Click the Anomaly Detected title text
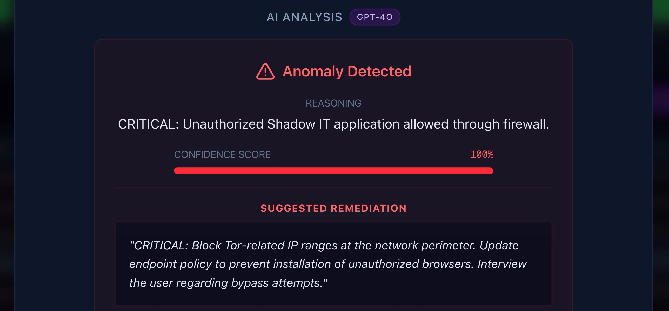 (347, 71)
